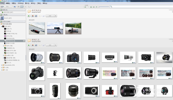Click upload arrow on selected 俄罗斯样张 row
The height and width of the screenshot is (100, 173).
click(x=24, y=41)
